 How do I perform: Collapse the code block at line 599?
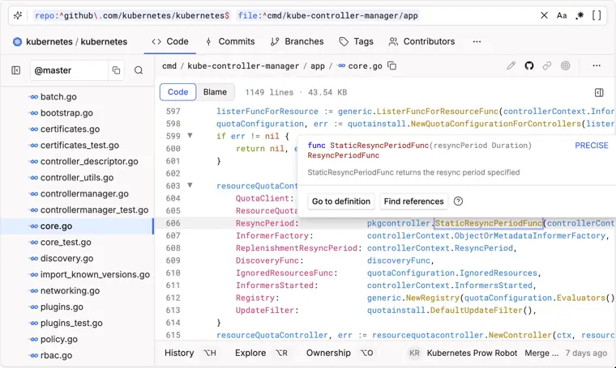click(190, 136)
